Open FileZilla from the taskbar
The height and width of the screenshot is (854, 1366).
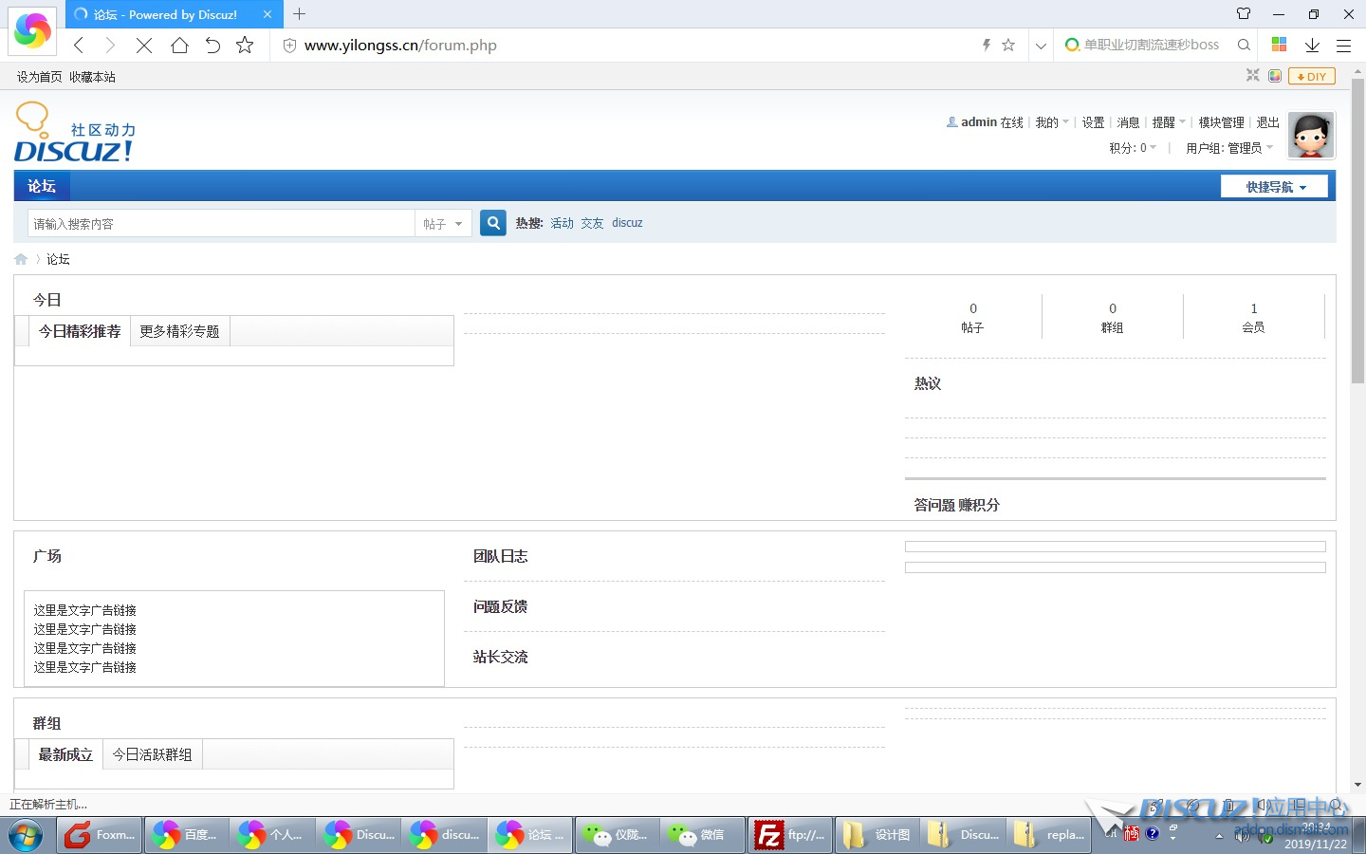(789, 834)
